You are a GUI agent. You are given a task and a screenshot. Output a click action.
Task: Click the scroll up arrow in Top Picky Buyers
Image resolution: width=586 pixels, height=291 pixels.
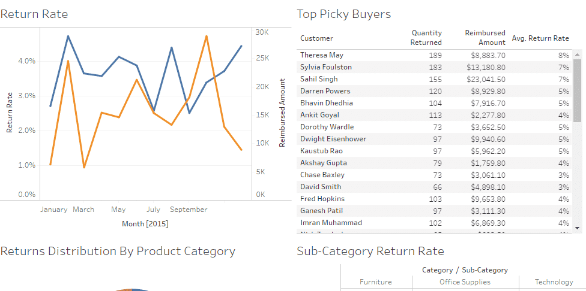578,54
